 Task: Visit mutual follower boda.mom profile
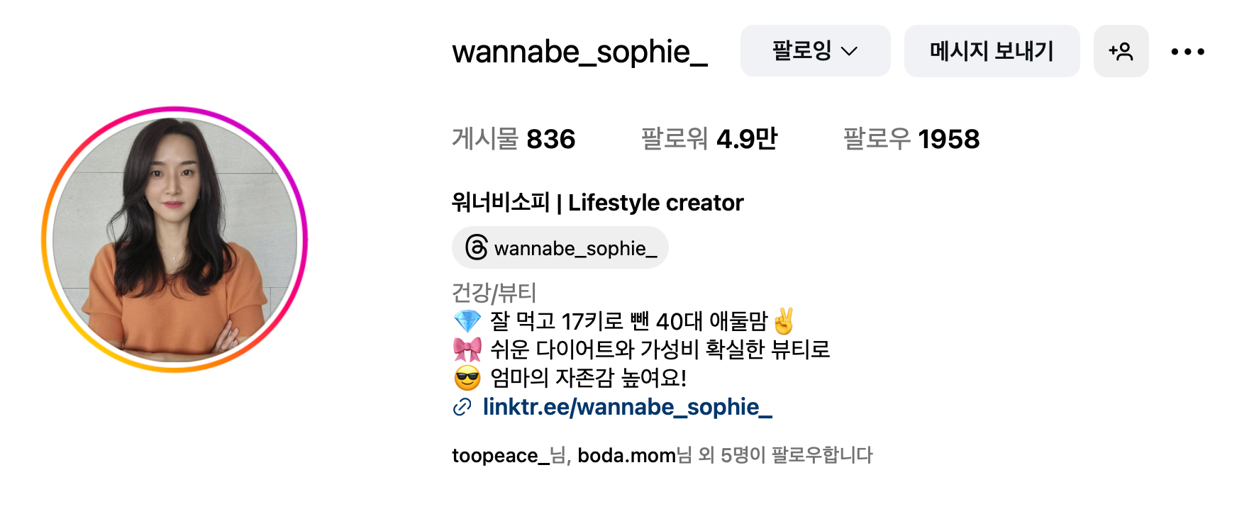coord(626,455)
